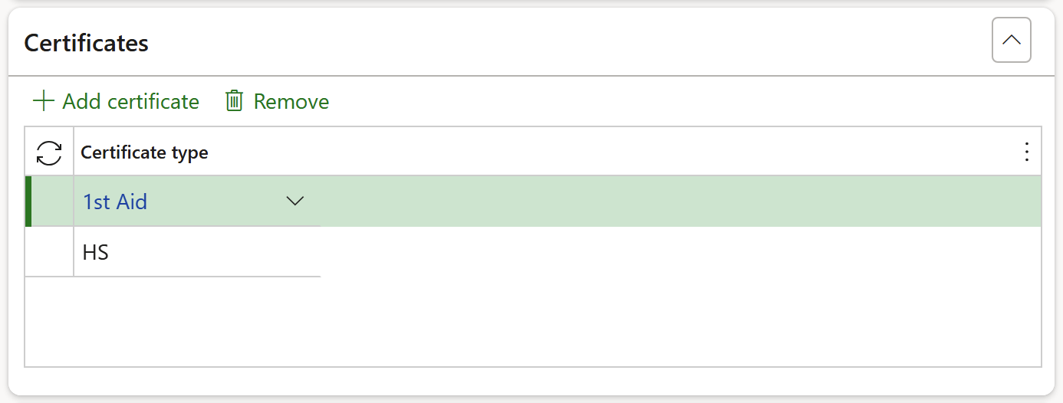
Task: Click the trash can icon
Action: click(234, 101)
